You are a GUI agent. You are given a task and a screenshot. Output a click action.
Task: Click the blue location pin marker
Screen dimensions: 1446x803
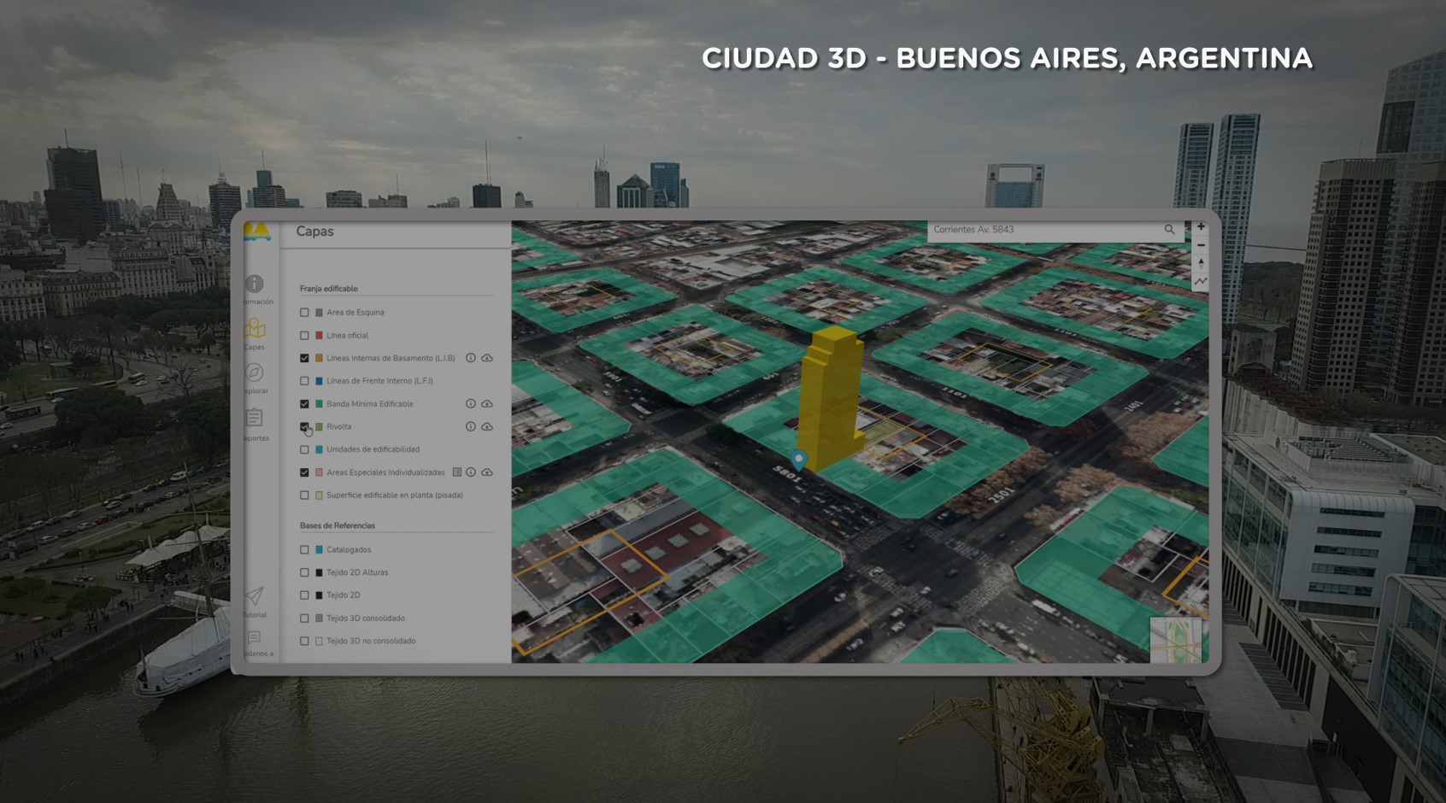pos(799,460)
